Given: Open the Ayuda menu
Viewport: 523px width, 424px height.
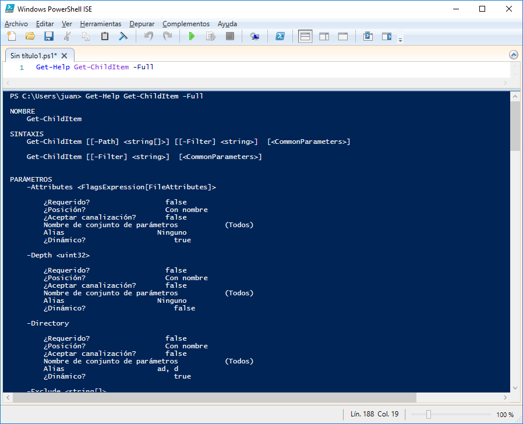Looking at the screenshot, I should (227, 24).
